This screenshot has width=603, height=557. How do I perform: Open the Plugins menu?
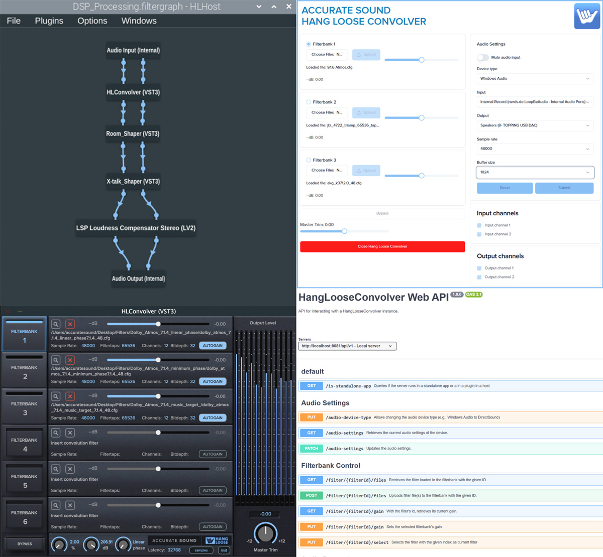tap(49, 21)
